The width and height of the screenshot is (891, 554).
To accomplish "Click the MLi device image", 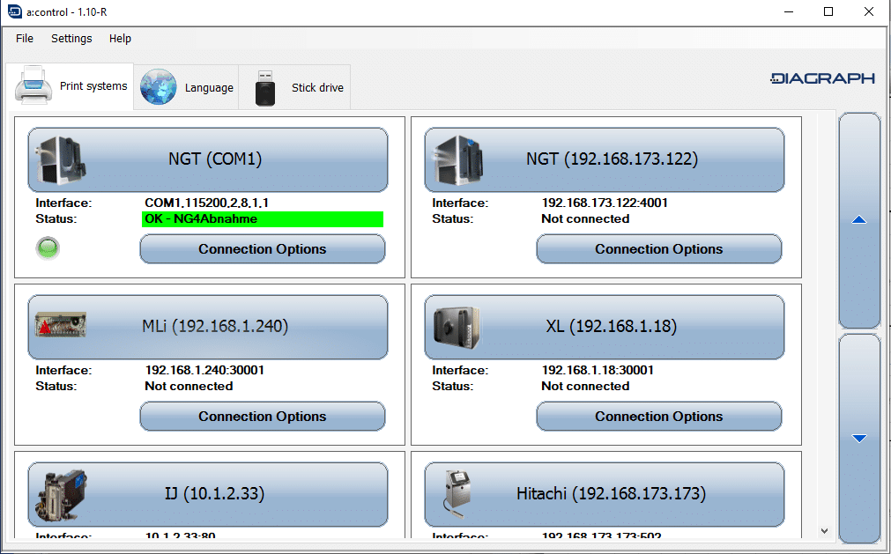I will tap(61, 325).
